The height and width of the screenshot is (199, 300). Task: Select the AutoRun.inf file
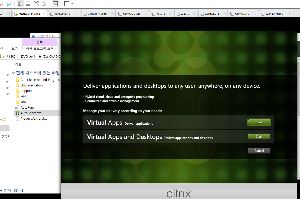click(29, 108)
